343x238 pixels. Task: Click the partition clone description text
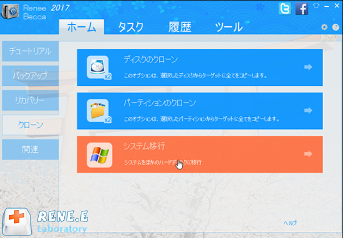[x=202, y=119]
